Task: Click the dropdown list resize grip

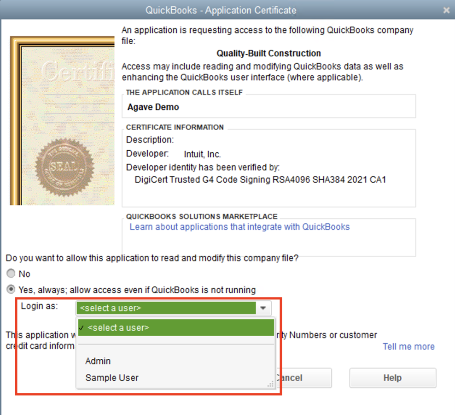Action: (270, 384)
